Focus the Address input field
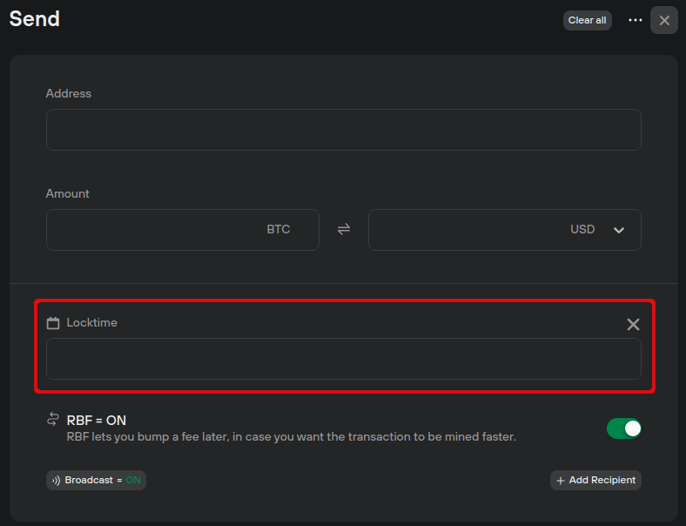Image resolution: width=686 pixels, height=526 pixels. click(x=344, y=130)
